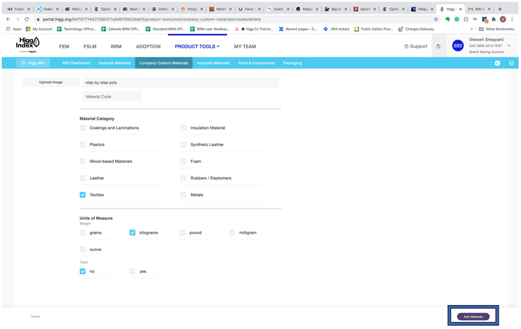Click the Material Code input field
Screen dimensions: 521x329
(112, 96)
